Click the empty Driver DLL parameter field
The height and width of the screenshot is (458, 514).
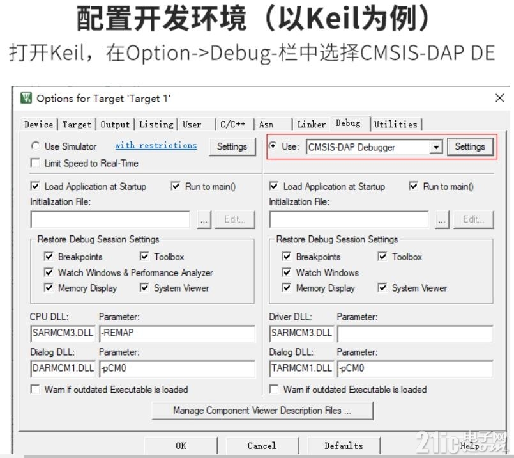415,333
